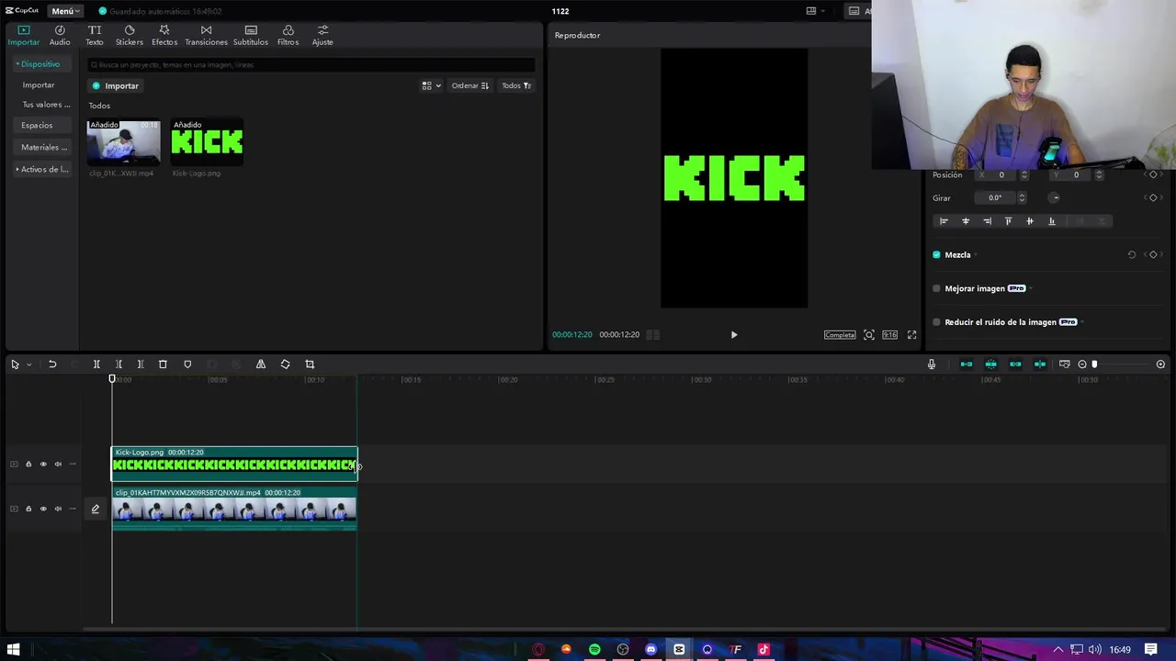The height and width of the screenshot is (661, 1176).
Task: Open the layout switch dropdown in title bar
Action: (815, 11)
